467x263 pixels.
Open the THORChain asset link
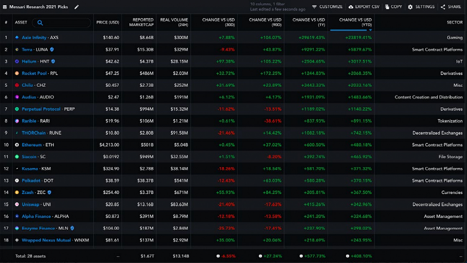pos(34,133)
